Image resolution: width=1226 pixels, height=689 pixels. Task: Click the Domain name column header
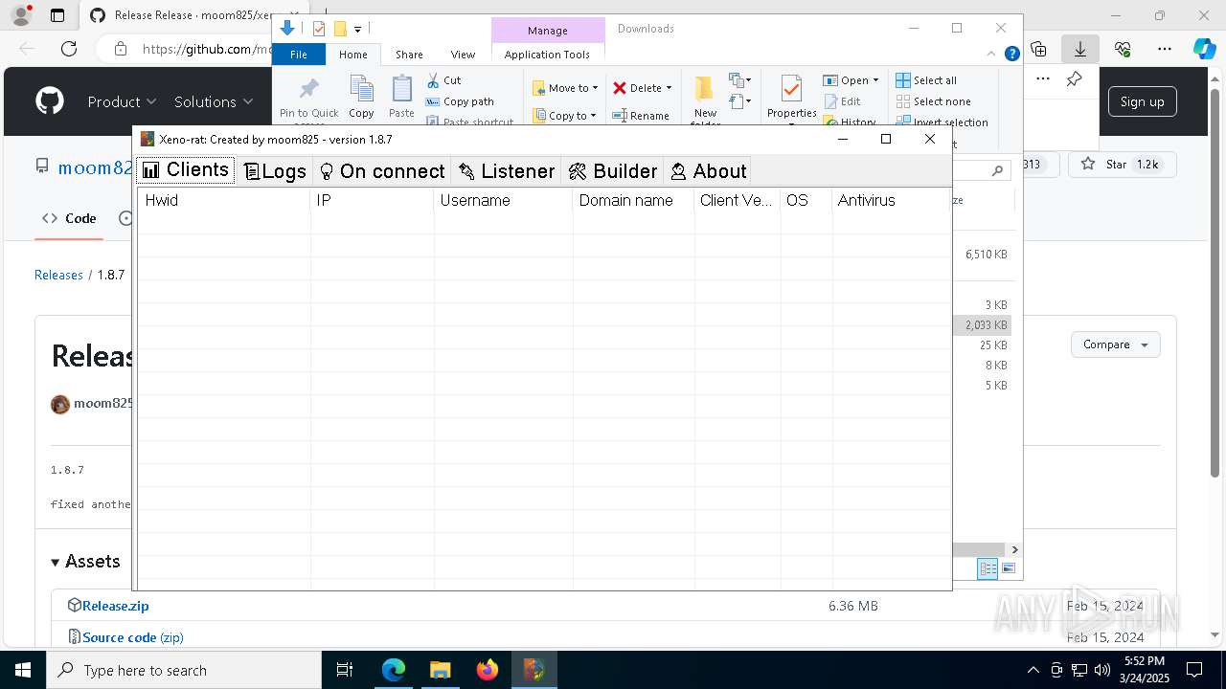point(633,200)
